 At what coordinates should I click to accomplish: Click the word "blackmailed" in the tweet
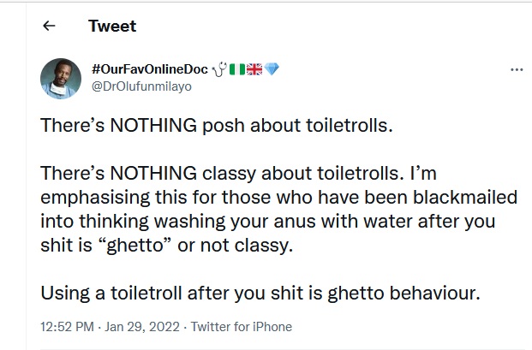[x=468, y=197]
